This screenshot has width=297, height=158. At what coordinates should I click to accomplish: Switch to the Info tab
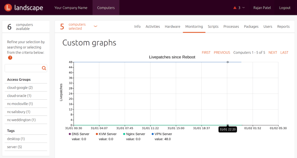(x=137, y=26)
